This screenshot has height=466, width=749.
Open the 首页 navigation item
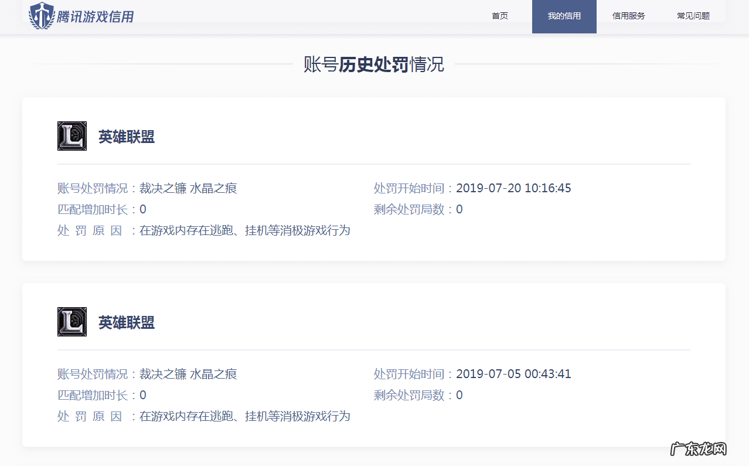click(x=499, y=16)
